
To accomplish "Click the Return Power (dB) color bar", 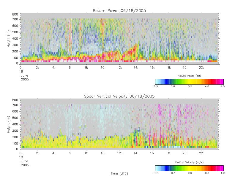I will [189, 82].
